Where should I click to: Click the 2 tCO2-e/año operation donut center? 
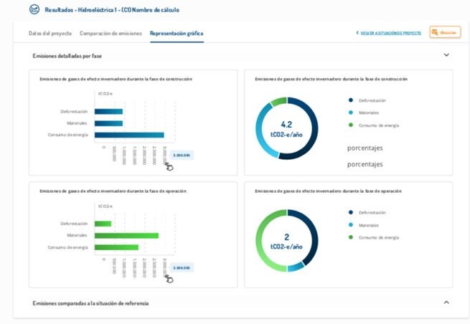tap(286, 241)
